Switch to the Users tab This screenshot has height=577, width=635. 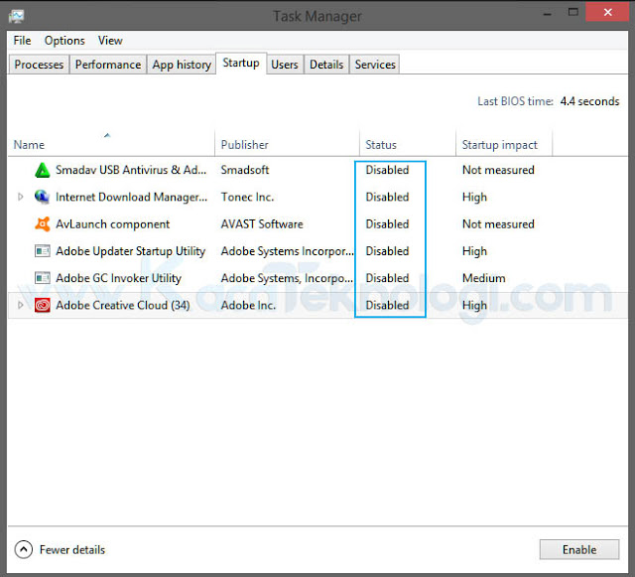point(285,65)
